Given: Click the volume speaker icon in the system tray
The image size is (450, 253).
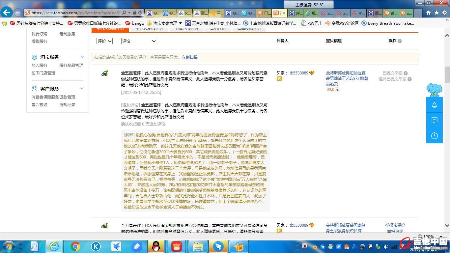Looking at the screenshot, I should click(x=386, y=246).
